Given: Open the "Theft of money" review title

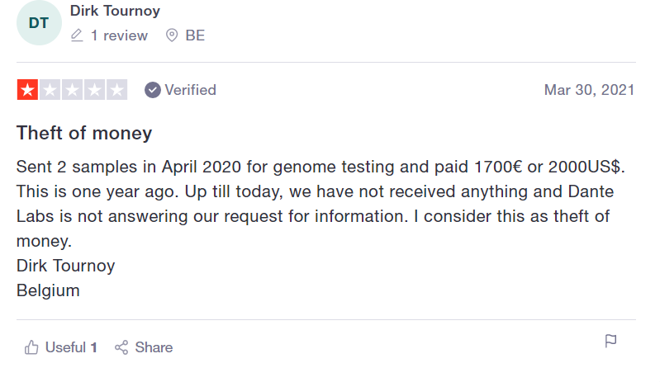Looking at the screenshot, I should point(84,133).
